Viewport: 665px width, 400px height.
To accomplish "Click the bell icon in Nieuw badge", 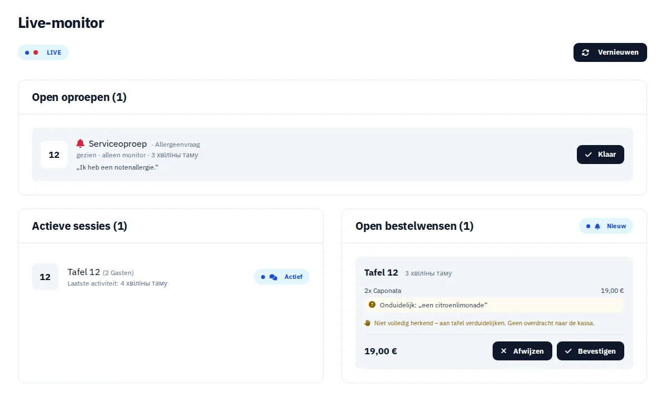I will [x=597, y=226].
